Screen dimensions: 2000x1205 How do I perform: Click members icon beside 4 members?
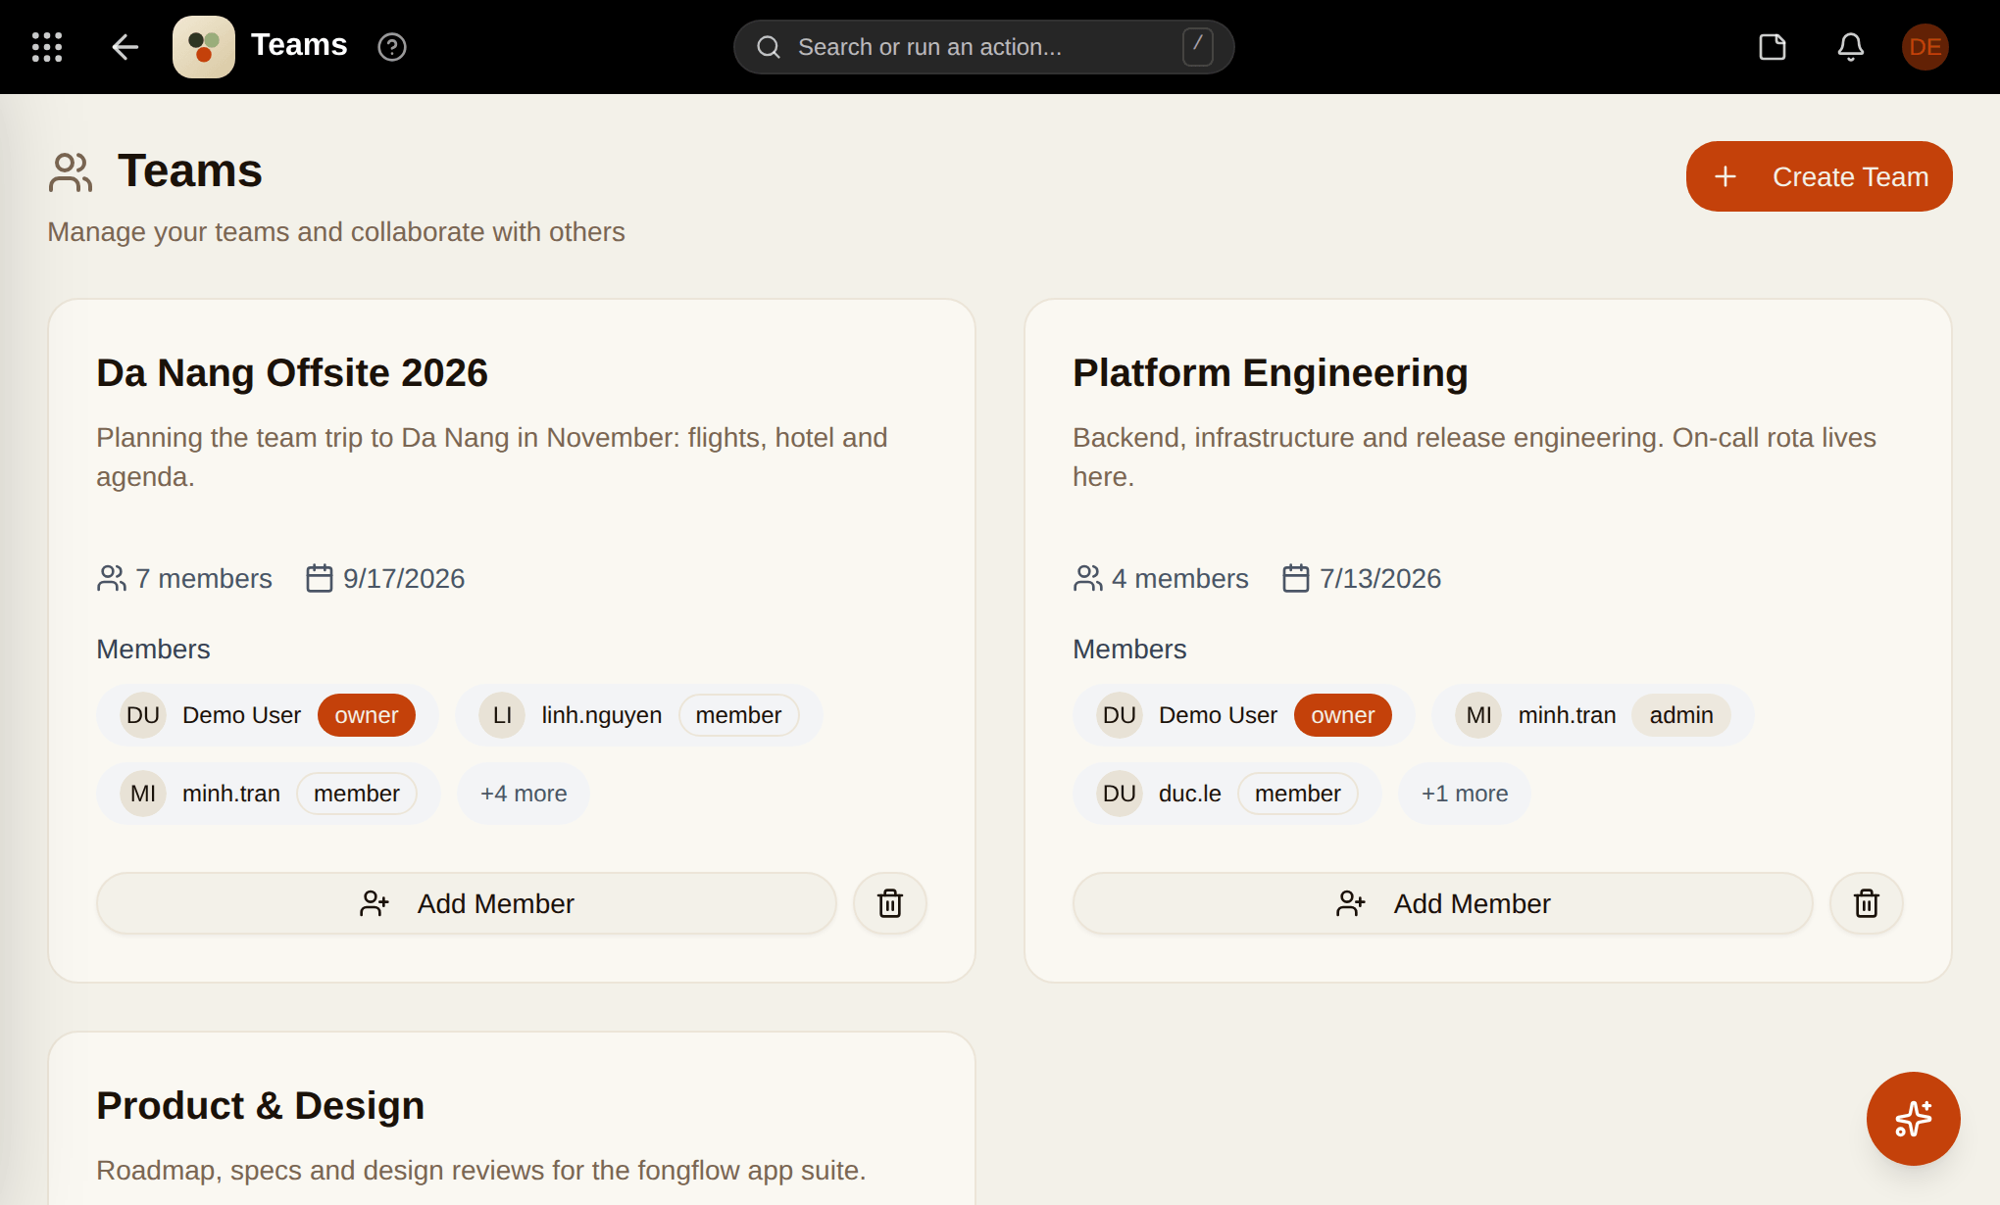[1088, 578]
